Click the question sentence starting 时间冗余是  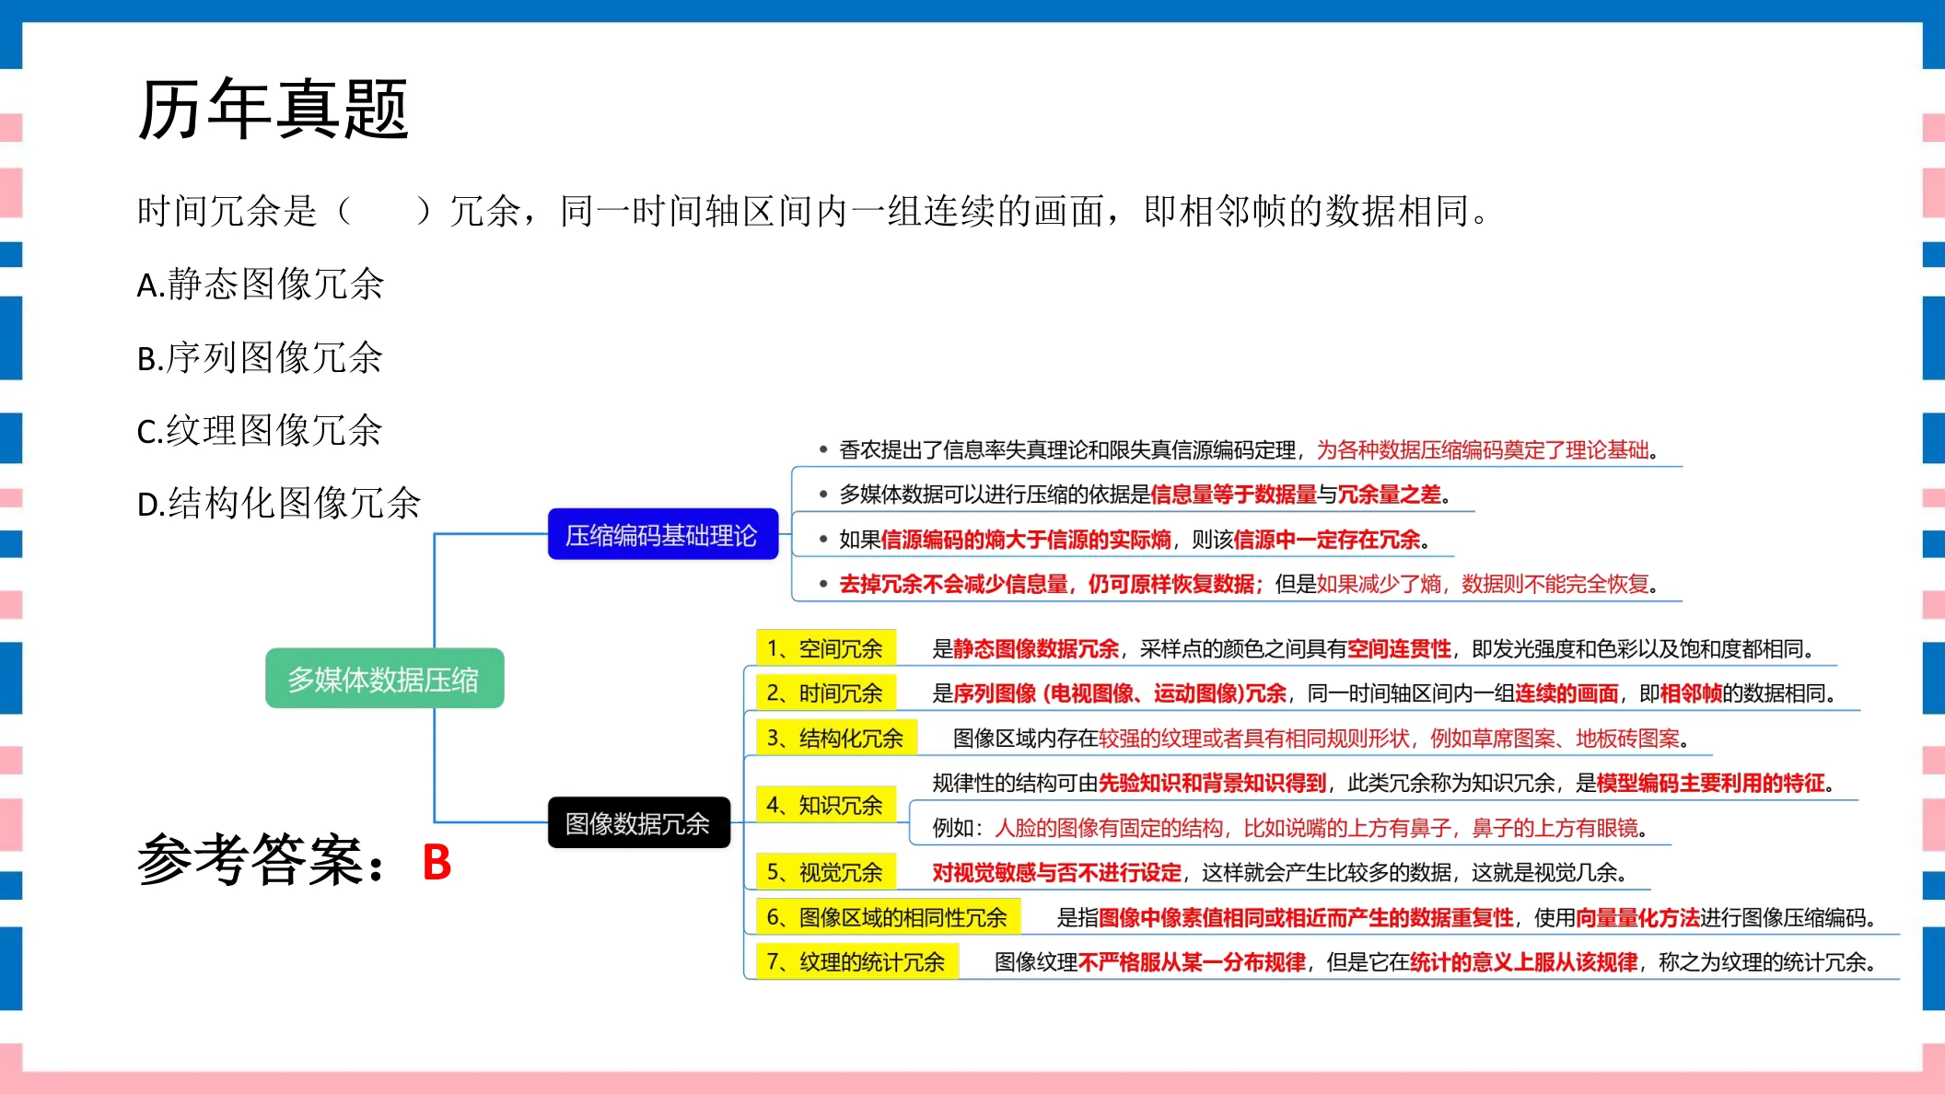(812, 211)
